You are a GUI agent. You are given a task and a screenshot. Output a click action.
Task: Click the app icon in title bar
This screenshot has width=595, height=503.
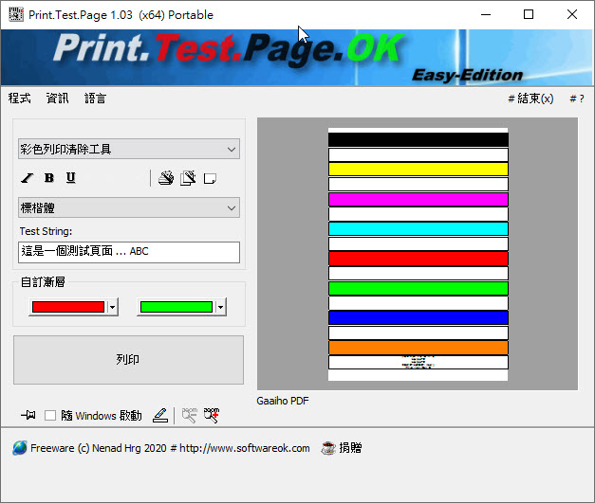pyautogui.click(x=16, y=14)
